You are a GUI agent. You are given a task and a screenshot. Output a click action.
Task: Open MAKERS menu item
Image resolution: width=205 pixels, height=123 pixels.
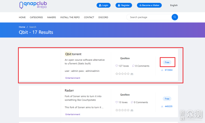coord(52,17)
